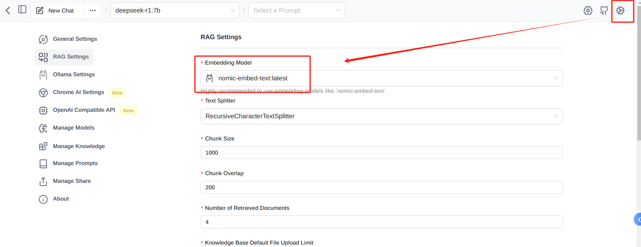Click the back arrow icon

pyautogui.click(x=8, y=10)
